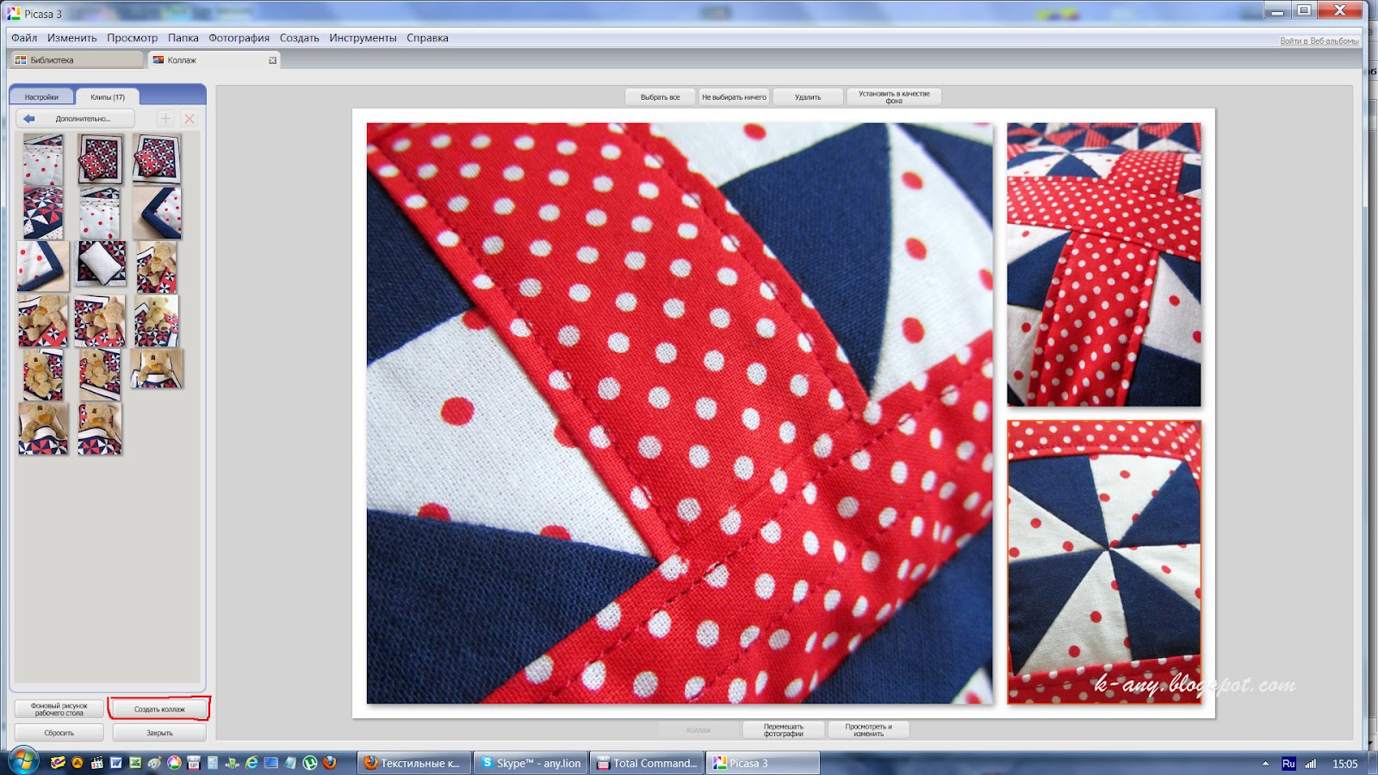Click the paint palette quick launch icon
Screen dimensions: 1378x775
pyautogui.click(x=154, y=763)
